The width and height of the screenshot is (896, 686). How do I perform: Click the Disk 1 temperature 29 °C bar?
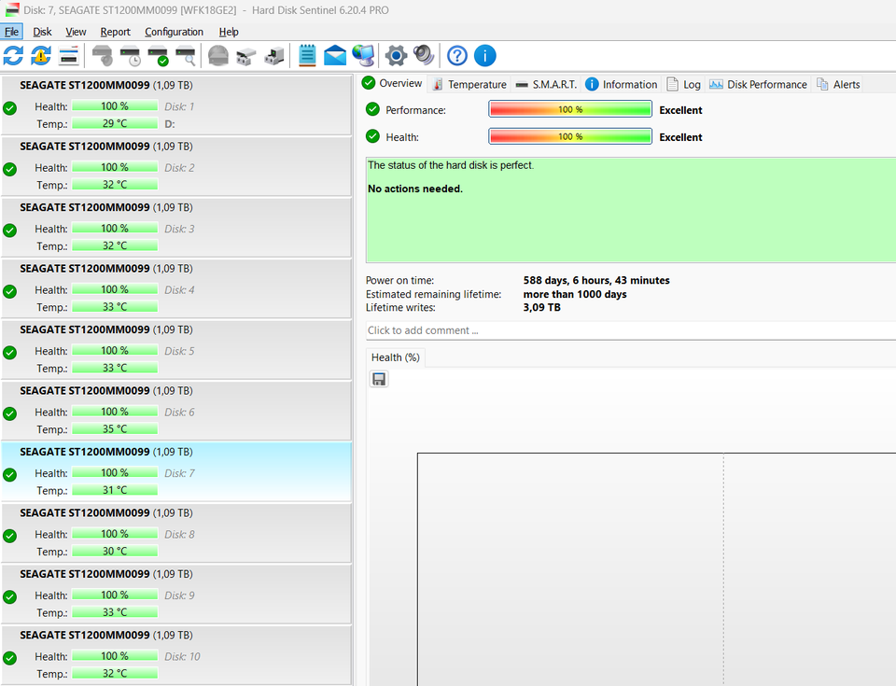click(115, 123)
